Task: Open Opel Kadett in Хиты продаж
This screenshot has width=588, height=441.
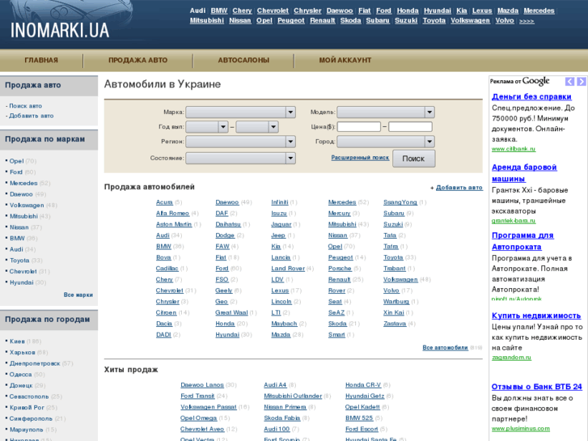Action: 362,407
